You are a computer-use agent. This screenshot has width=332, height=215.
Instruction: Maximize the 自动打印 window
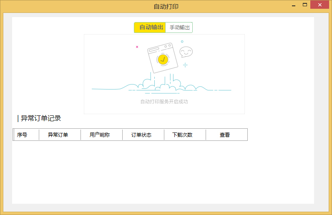click(305, 5)
